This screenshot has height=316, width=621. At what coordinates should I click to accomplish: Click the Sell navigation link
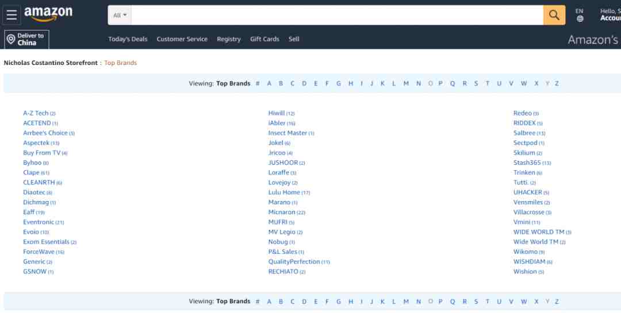[x=294, y=39]
